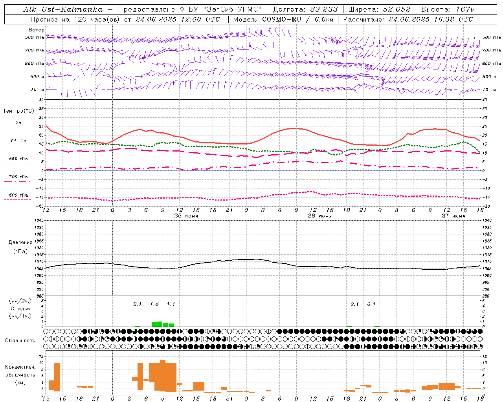Image resolution: width=503 pixels, height=402 pixels.
Task: Click the large orange convective cloud block on 25 июня
Action: [x=163, y=376]
